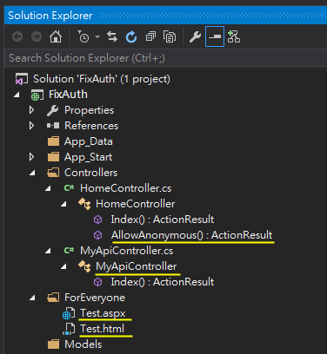Screen dimensions: 327x354
Task: Expand the App_Start folder
Action: (x=31, y=157)
